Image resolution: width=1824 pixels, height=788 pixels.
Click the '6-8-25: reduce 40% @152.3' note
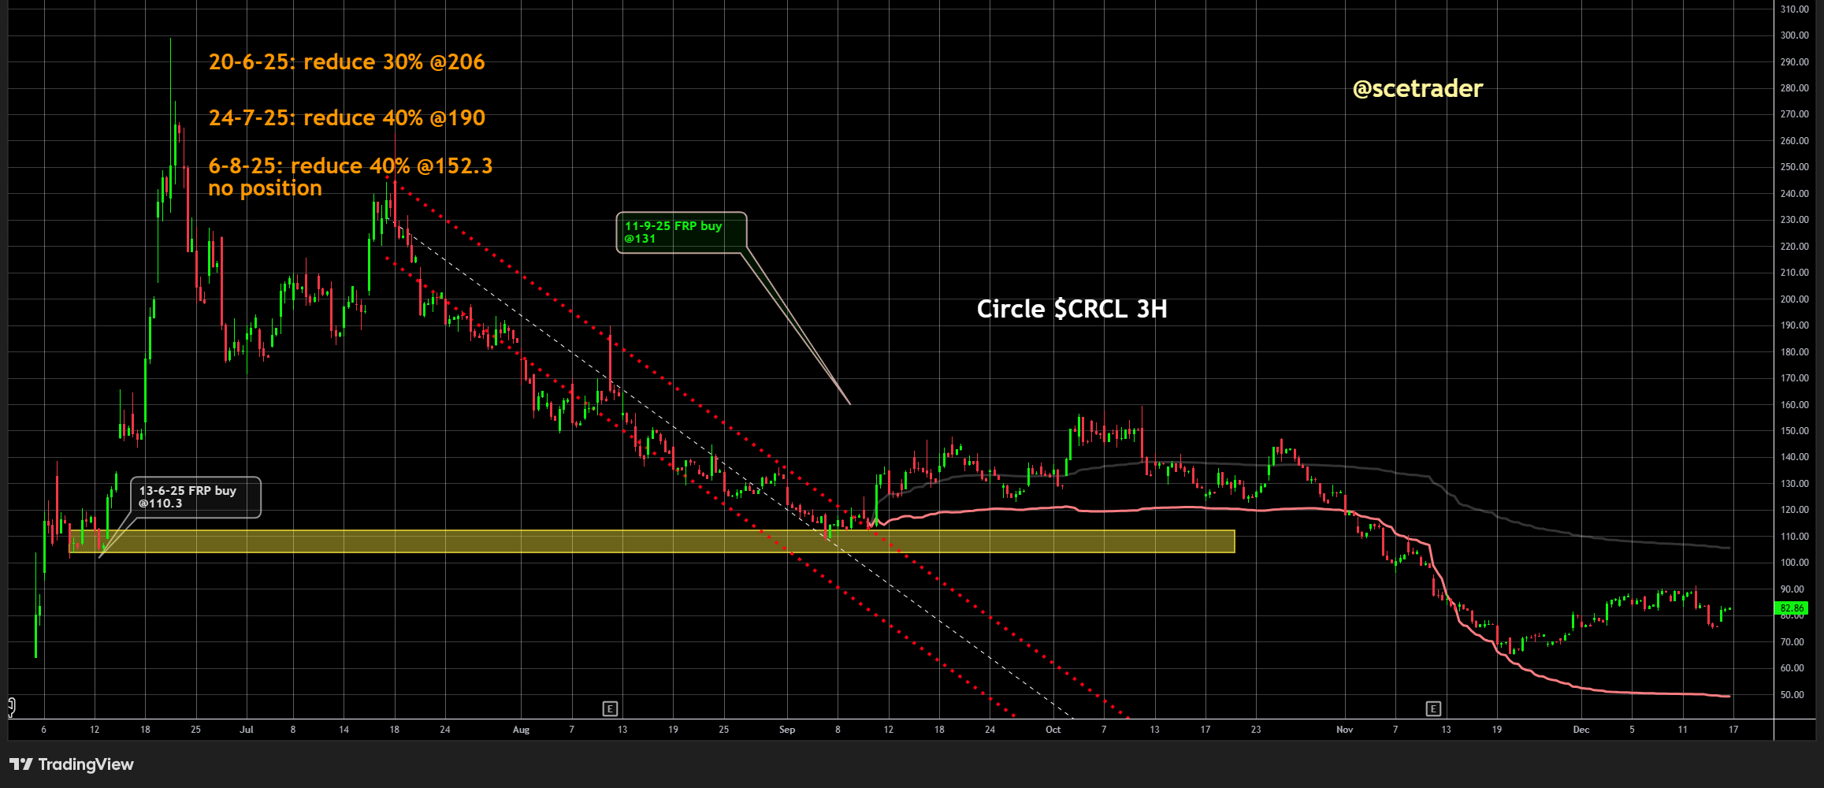[x=351, y=165]
